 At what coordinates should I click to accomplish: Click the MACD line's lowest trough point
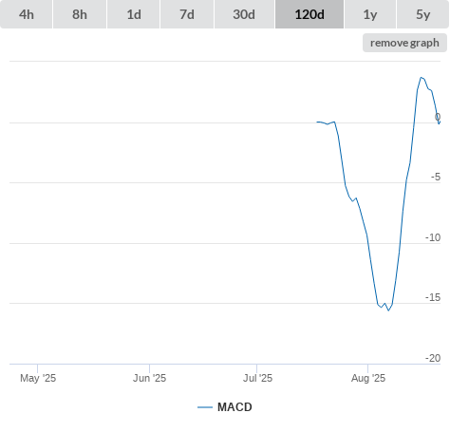coord(388,310)
